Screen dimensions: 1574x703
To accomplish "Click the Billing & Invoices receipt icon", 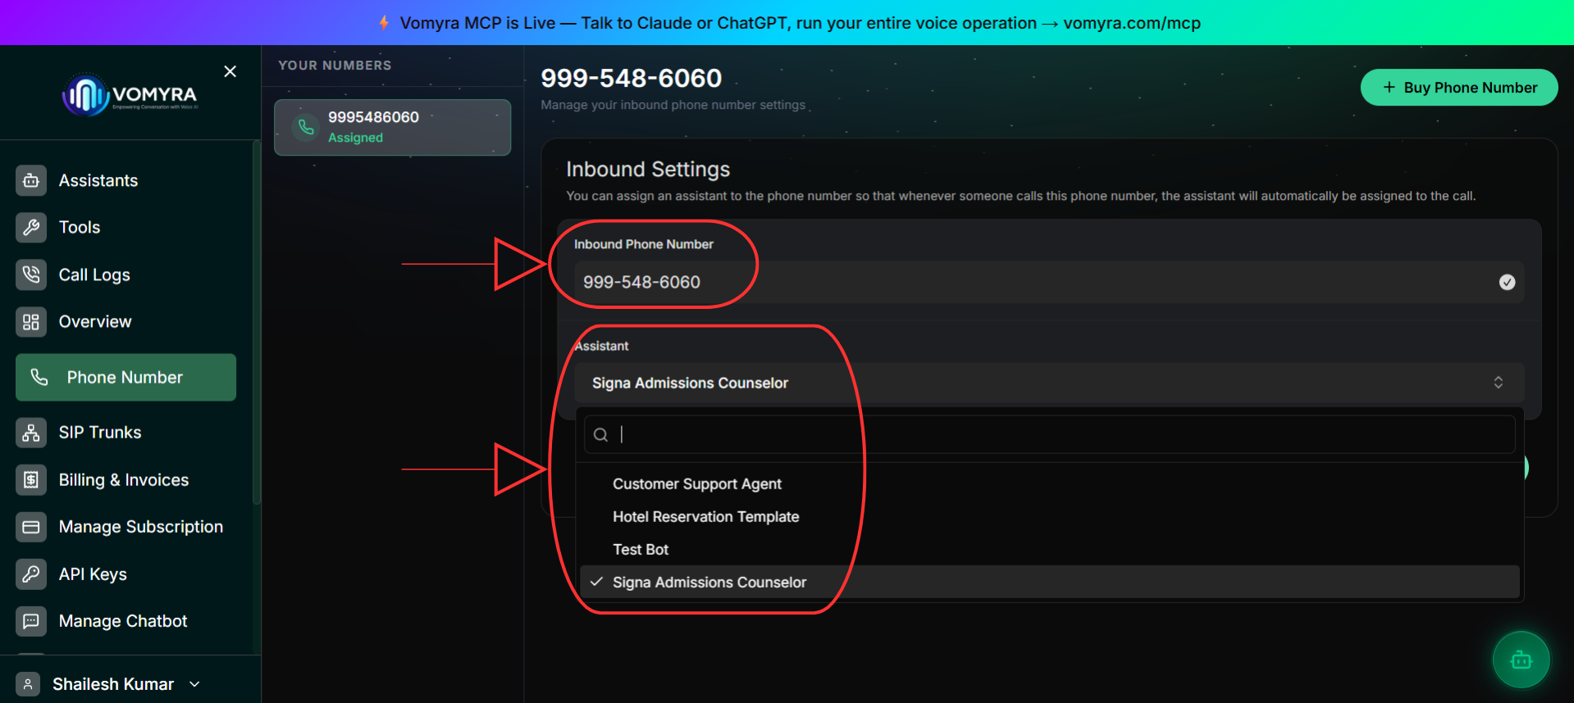I will pyautogui.click(x=31, y=479).
